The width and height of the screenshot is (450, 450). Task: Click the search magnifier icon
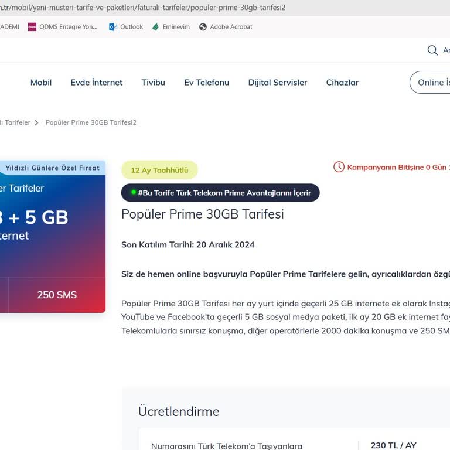coord(432,50)
